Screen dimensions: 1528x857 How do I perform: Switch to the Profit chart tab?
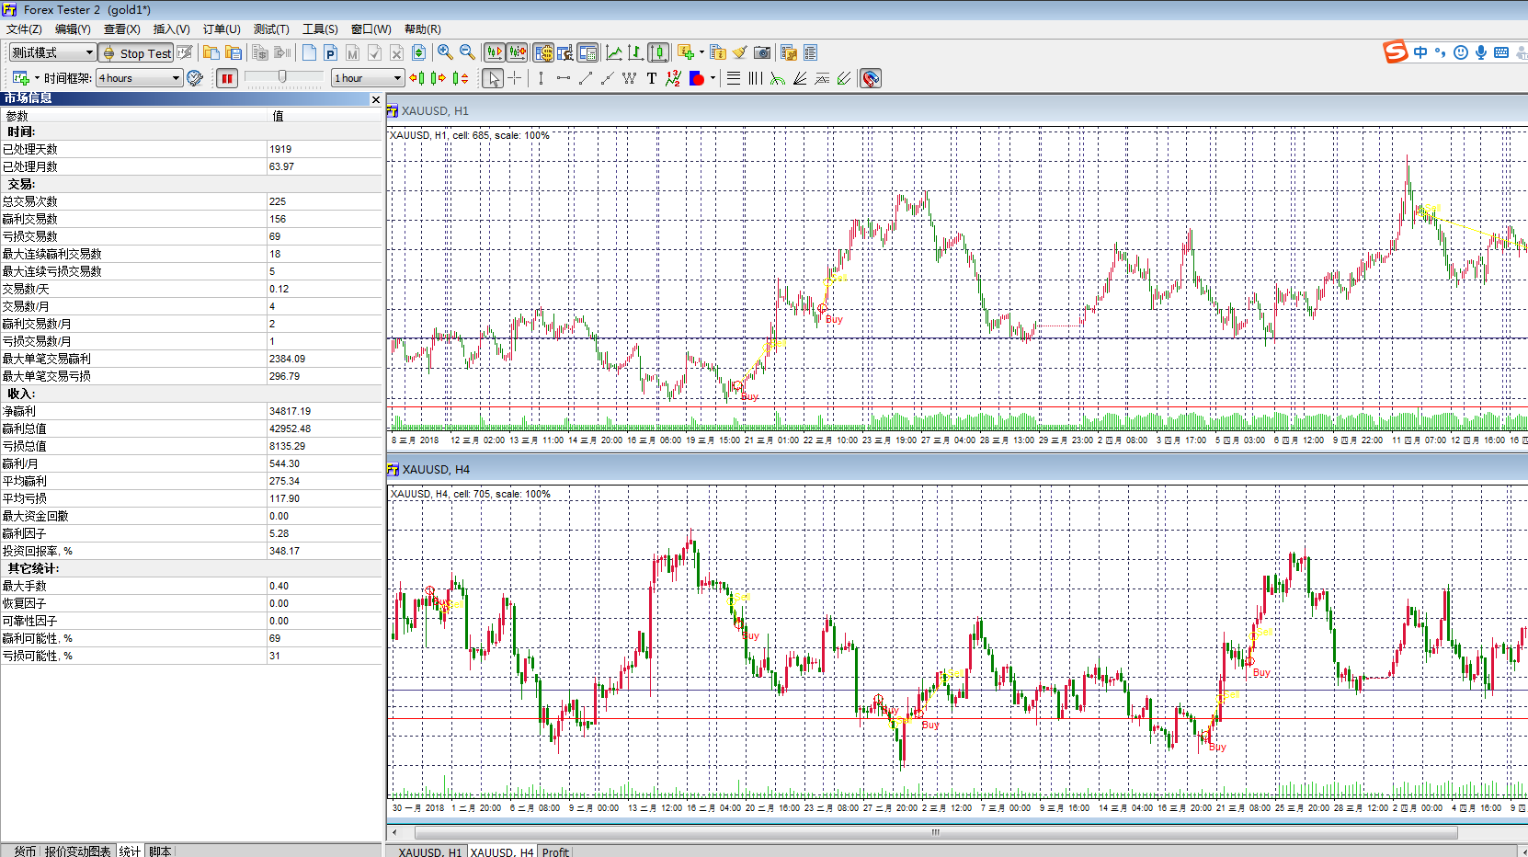(555, 851)
